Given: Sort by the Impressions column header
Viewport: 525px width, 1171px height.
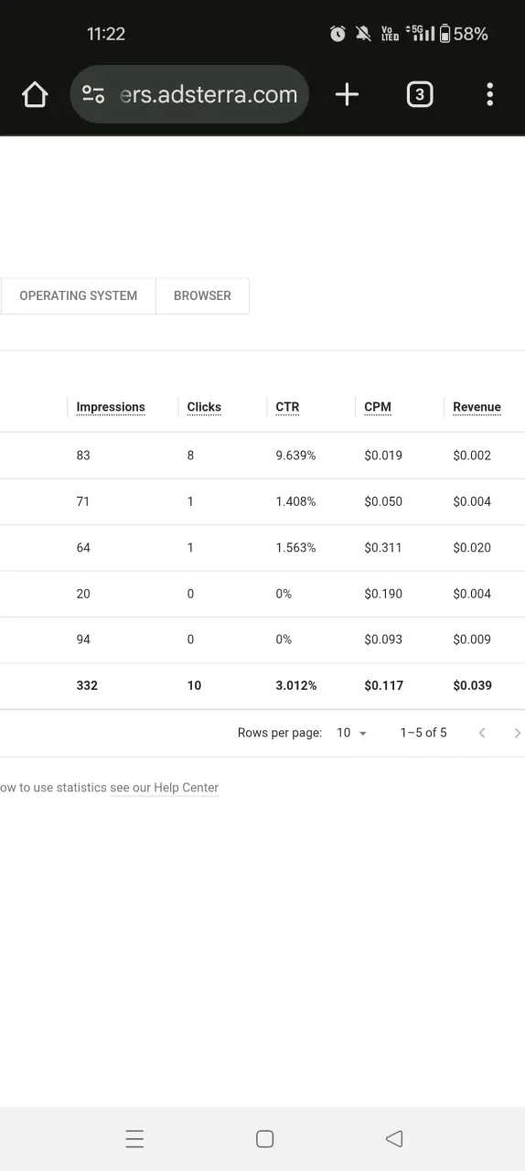Looking at the screenshot, I should tap(111, 407).
